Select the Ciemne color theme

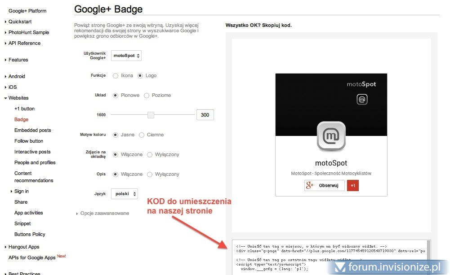coord(142,135)
